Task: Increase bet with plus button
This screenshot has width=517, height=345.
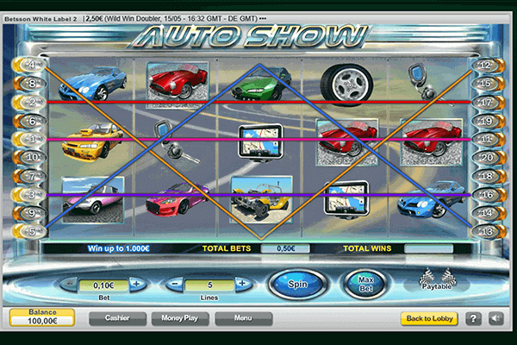Action: pos(134,284)
